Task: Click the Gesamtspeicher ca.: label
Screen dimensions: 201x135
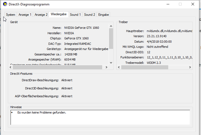Action: (48, 54)
